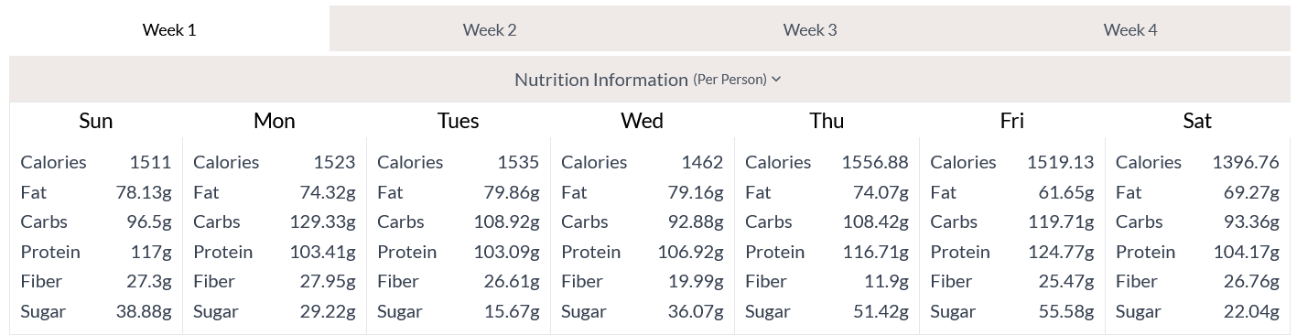Collapse the Nutrition Information chevron arrow
This screenshot has width=1297, height=335.
(x=776, y=80)
